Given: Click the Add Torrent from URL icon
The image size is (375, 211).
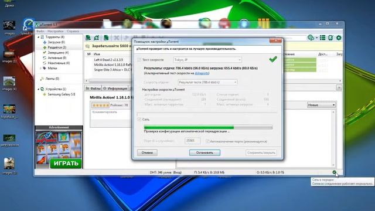Looking at the screenshot, I should (x=97, y=38).
